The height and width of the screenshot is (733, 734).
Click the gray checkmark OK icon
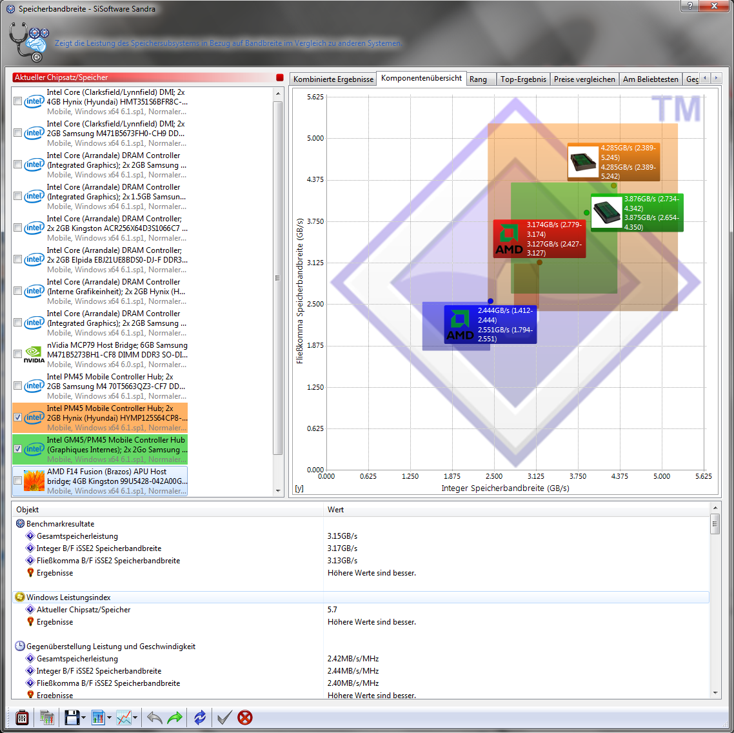click(x=224, y=718)
